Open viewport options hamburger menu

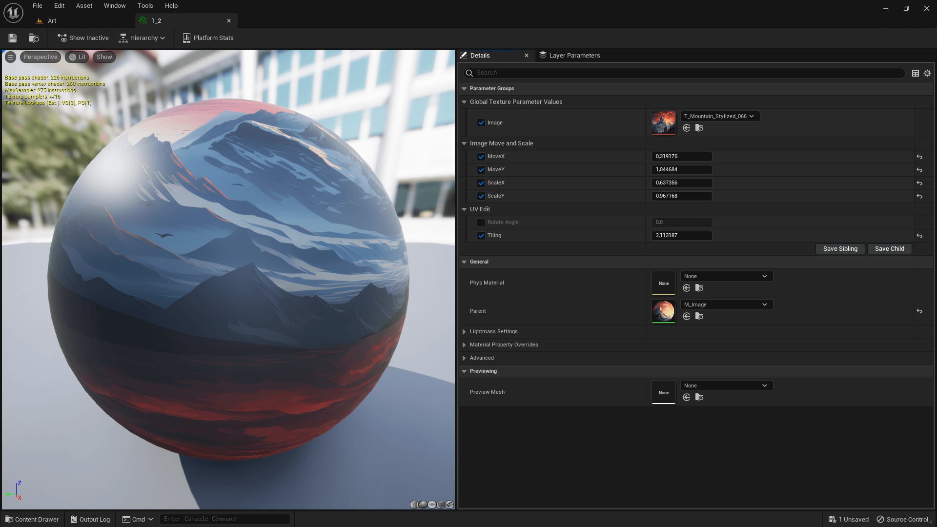pyautogui.click(x=10, y=57)
